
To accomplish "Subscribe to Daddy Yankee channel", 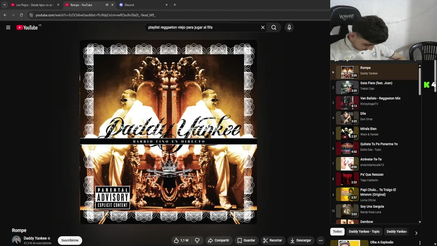I will (x=70, y=241).
